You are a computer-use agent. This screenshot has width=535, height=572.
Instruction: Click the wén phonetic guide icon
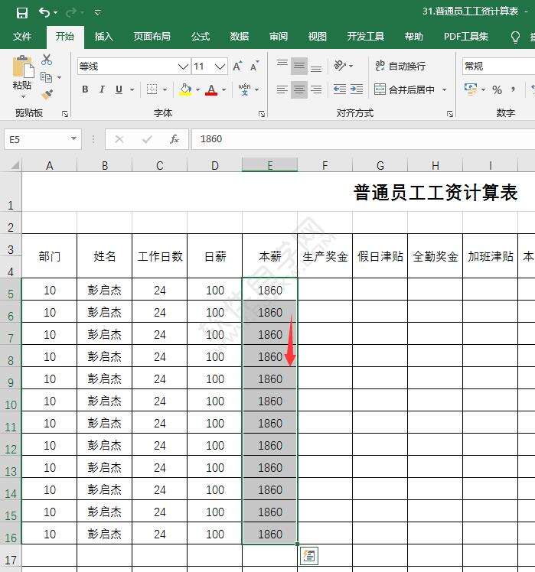tap(244, 89)
